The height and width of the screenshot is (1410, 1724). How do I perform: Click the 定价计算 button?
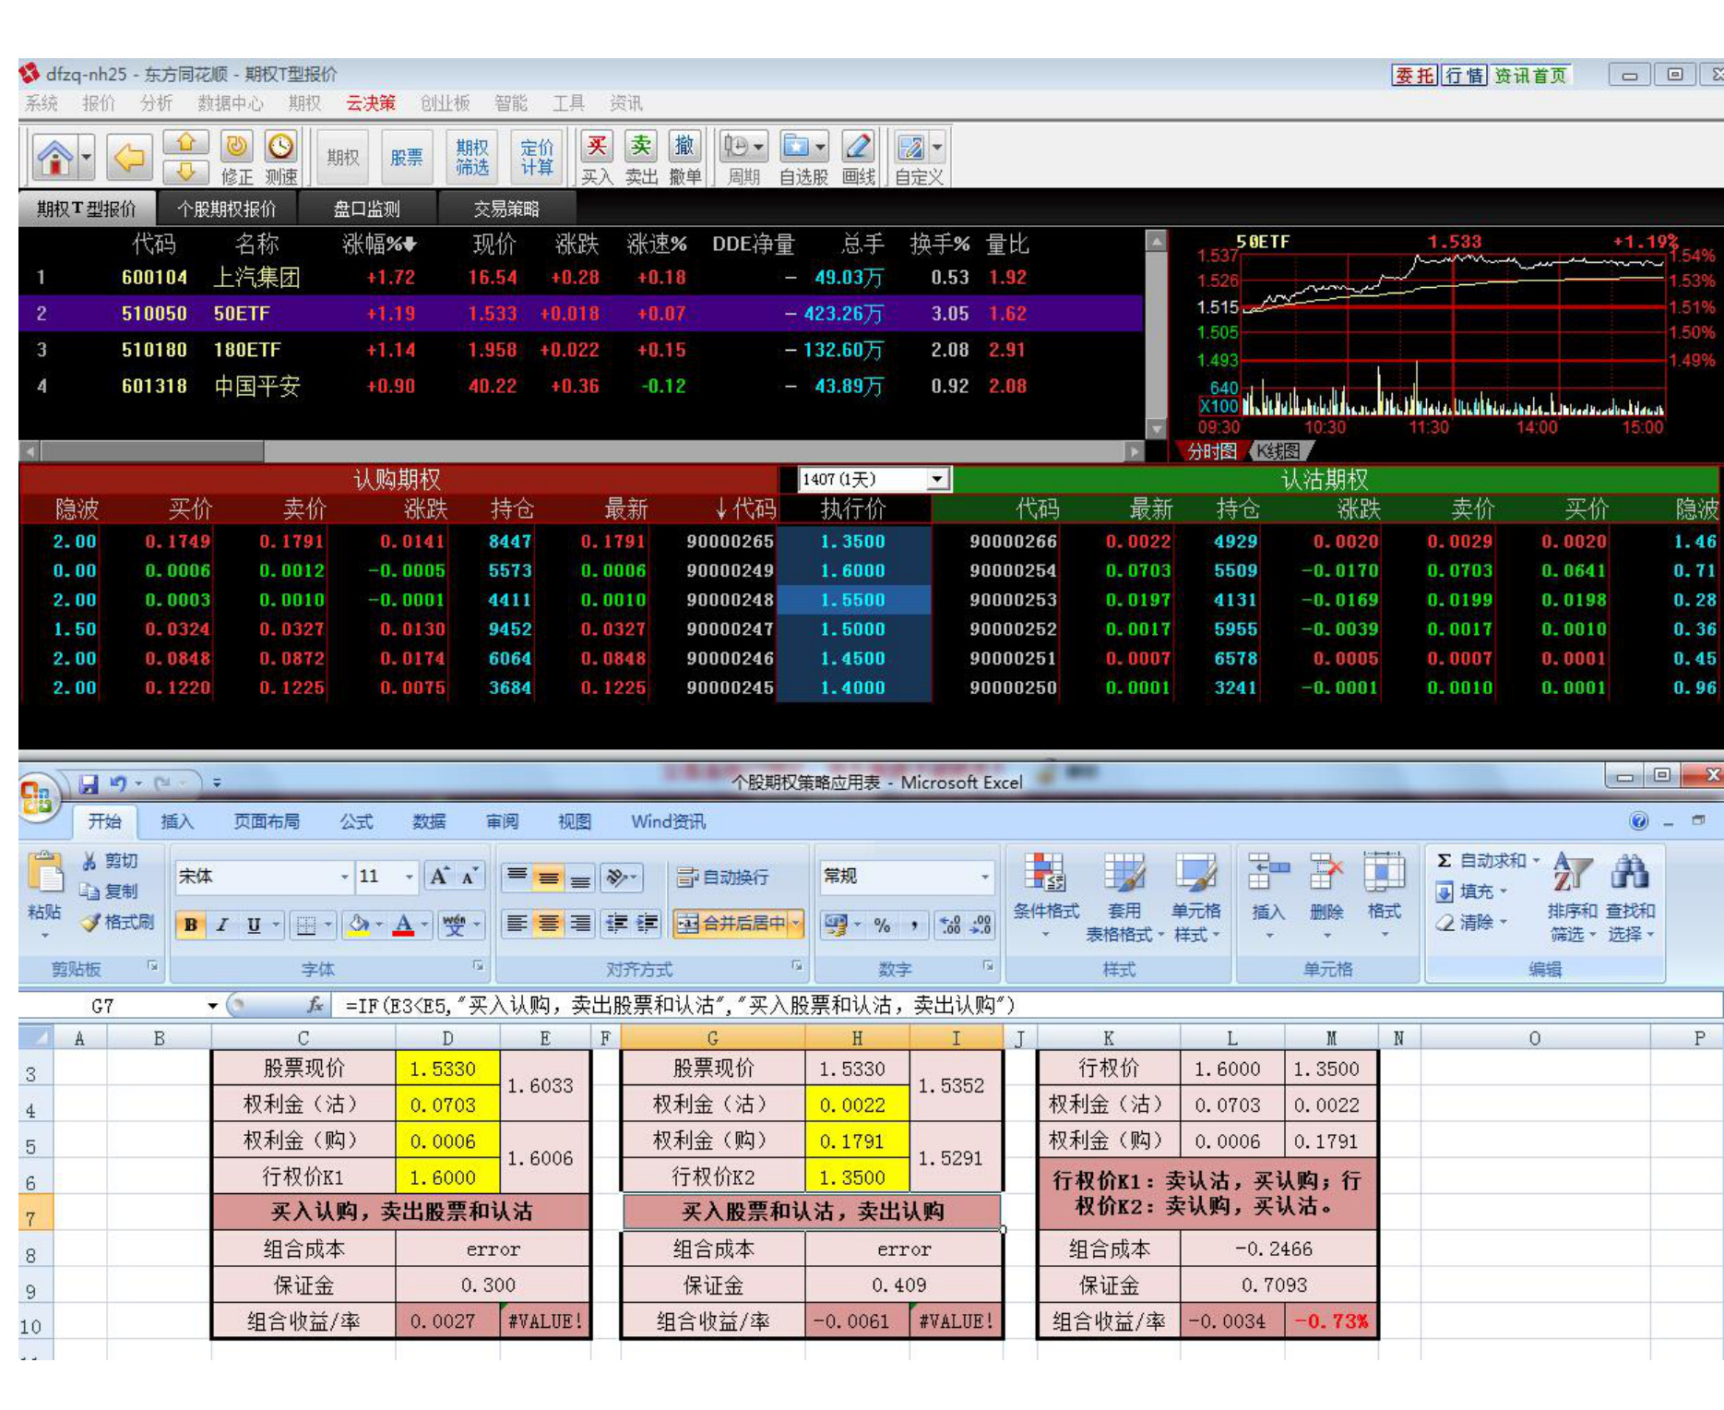(536, 158)
